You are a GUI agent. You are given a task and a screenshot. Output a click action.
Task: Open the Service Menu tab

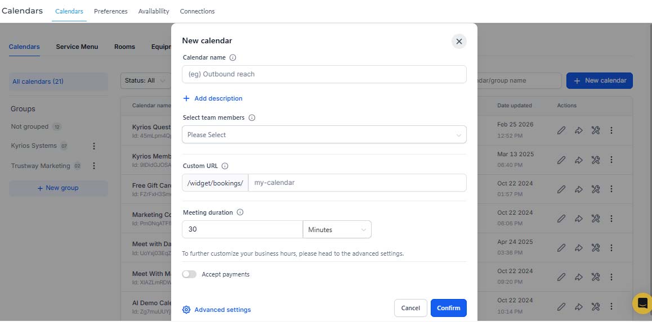coord(77,47)
